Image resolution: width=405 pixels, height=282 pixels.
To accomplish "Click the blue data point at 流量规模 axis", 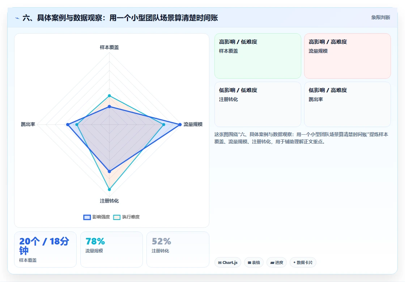I will pos(180,125).
